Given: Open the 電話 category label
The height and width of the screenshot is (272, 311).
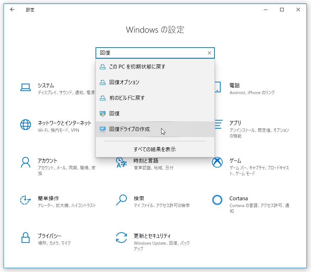Looking at the screenshot, I should pyautogui.click(x=235, y=86).
